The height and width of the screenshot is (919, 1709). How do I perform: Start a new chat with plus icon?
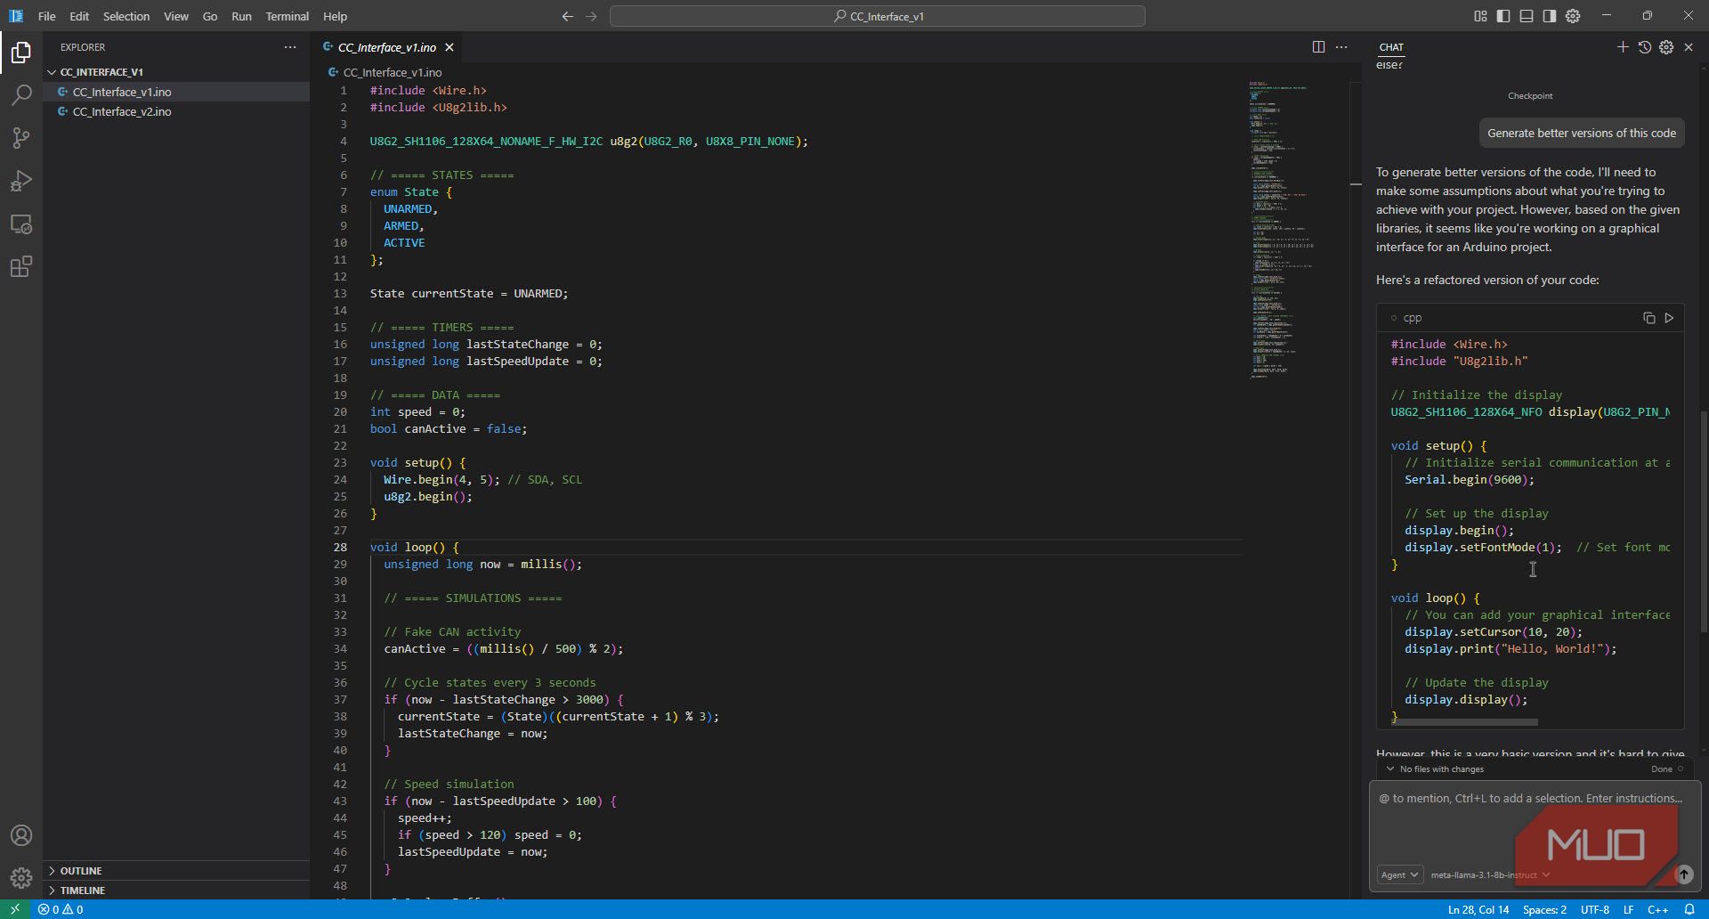click(x=1623, y=47)
